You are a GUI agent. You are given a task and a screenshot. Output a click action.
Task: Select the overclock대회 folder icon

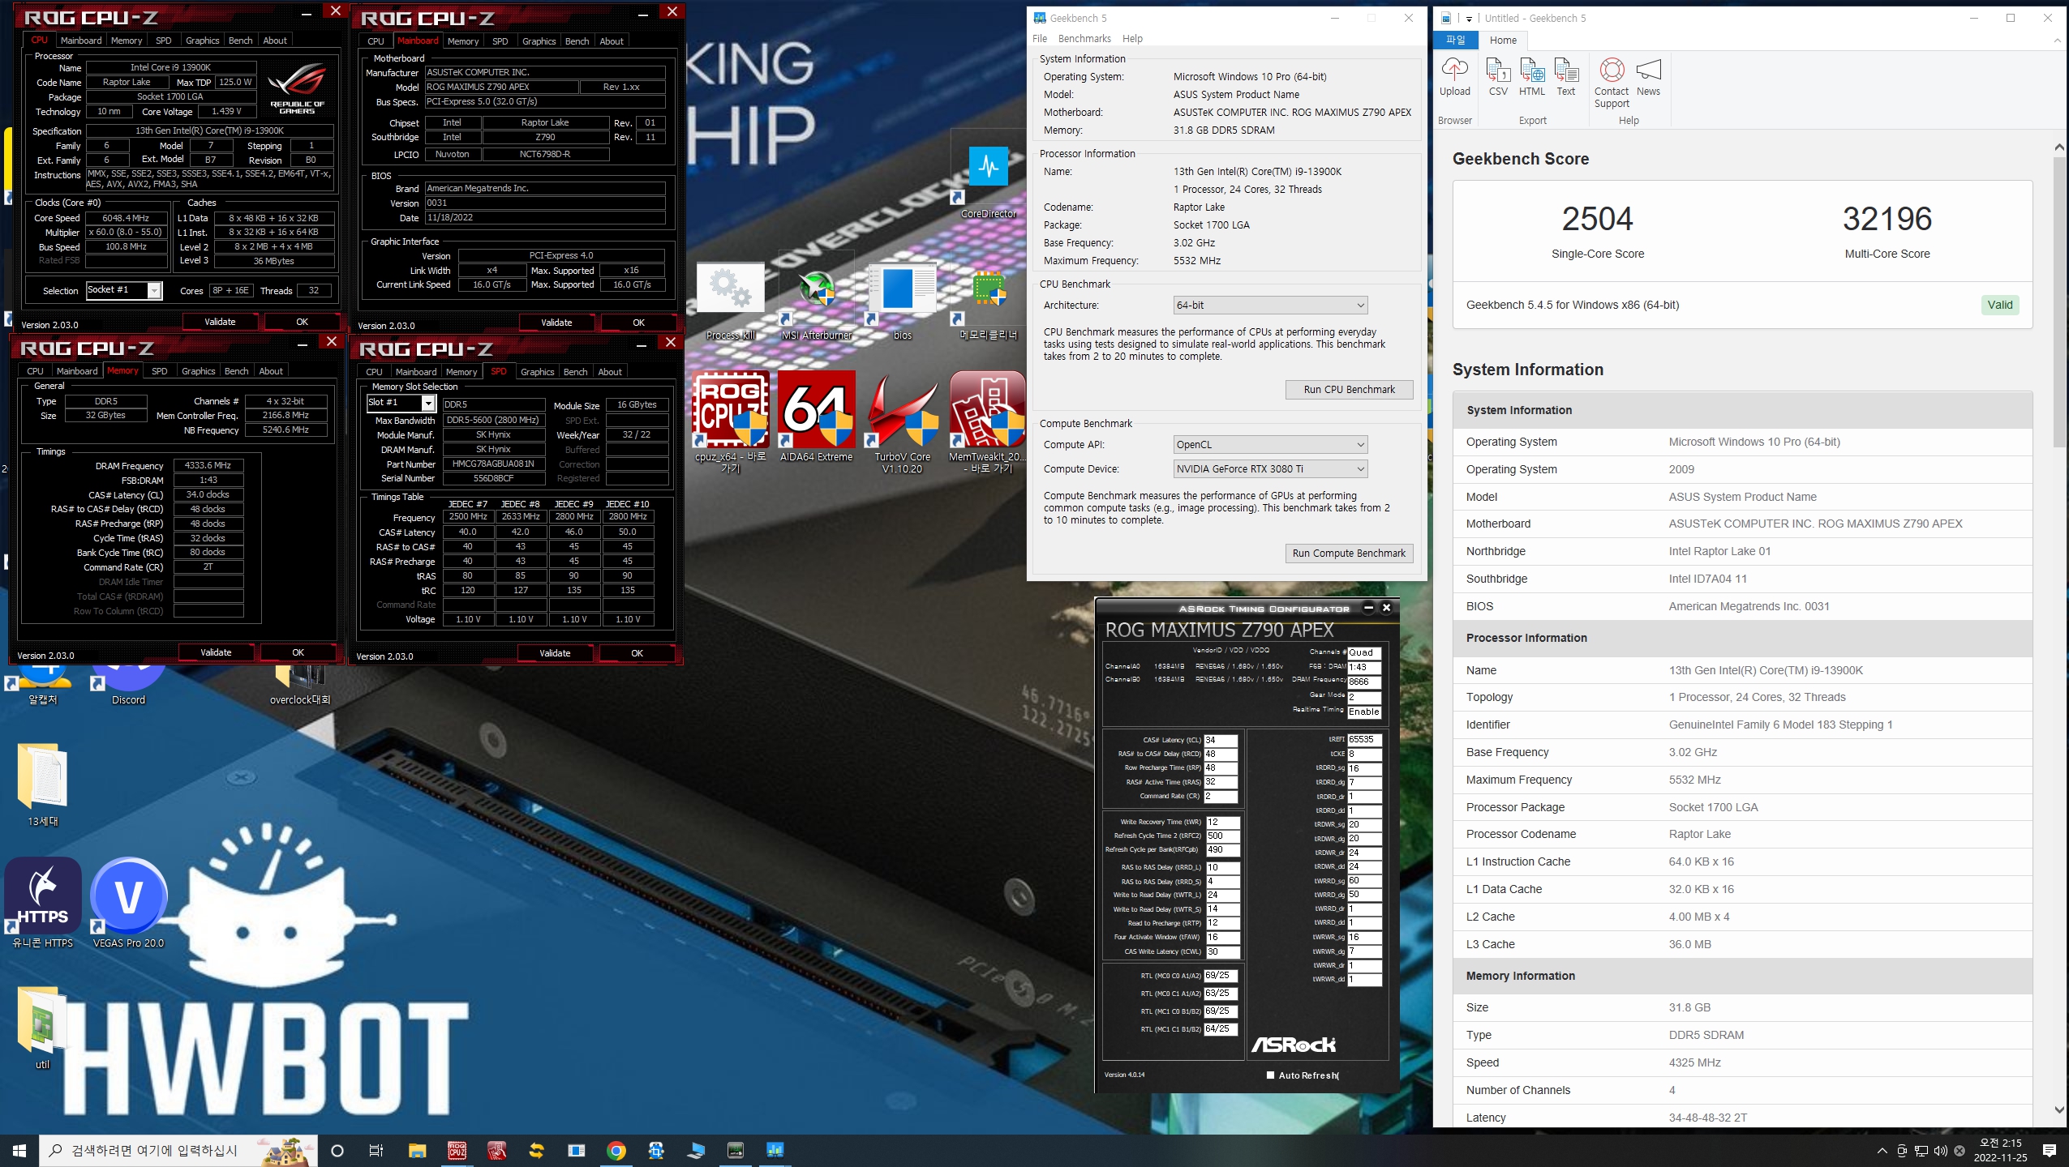pyautogui.click(x=300, y=685)
